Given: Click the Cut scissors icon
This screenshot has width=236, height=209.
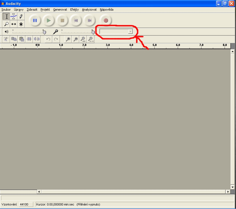Looking at the screenshot, I should (6, 39).
